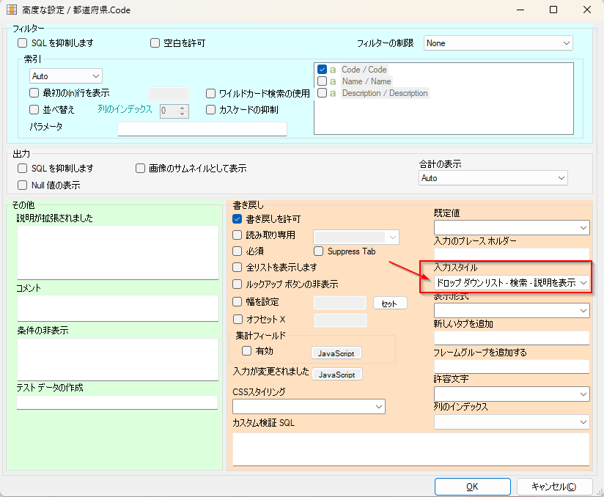
Task: Open the 入力スタイル dropdown list
Action: coord(512,283)
